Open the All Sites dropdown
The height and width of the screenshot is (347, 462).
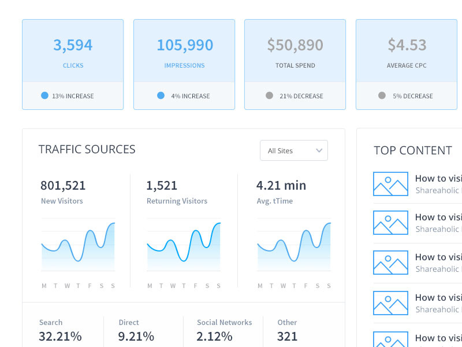click(x=294, y=150)
